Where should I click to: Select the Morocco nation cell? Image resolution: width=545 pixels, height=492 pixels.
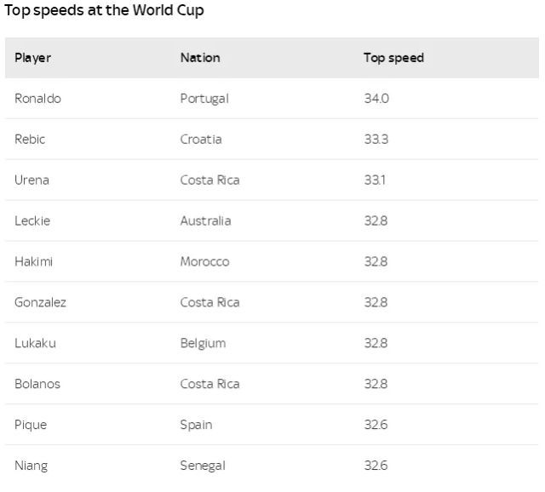(x=204, y=262)
